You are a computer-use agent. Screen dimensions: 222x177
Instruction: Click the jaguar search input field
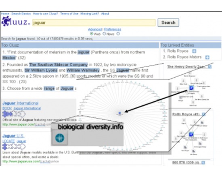pyautogui.click(x=94, y=23)
